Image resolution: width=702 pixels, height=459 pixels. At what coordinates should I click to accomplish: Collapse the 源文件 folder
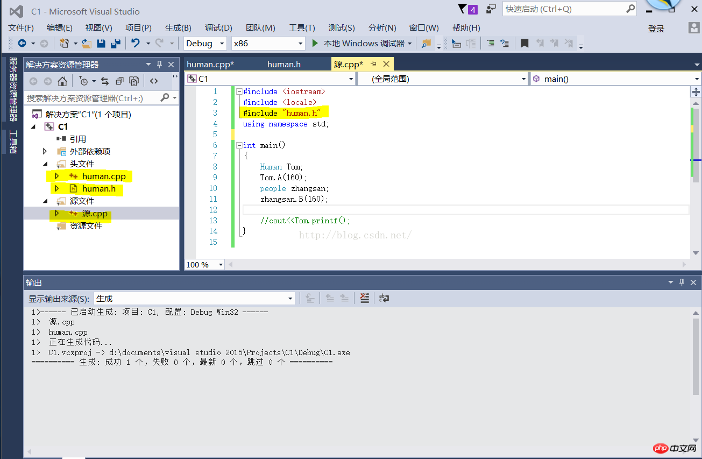pos(45,201)
